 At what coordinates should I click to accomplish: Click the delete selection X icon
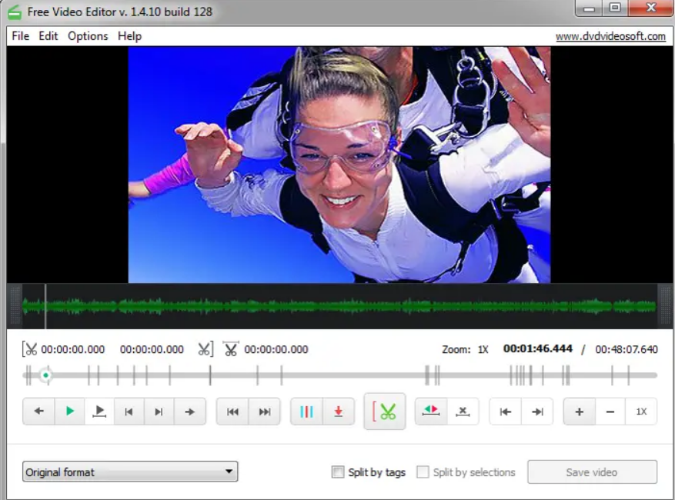(x=463, y=412)
